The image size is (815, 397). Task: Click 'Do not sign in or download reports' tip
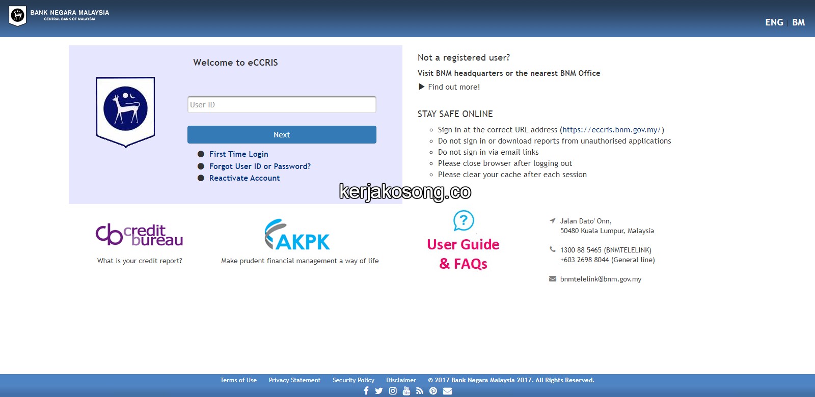coord(554,141)
